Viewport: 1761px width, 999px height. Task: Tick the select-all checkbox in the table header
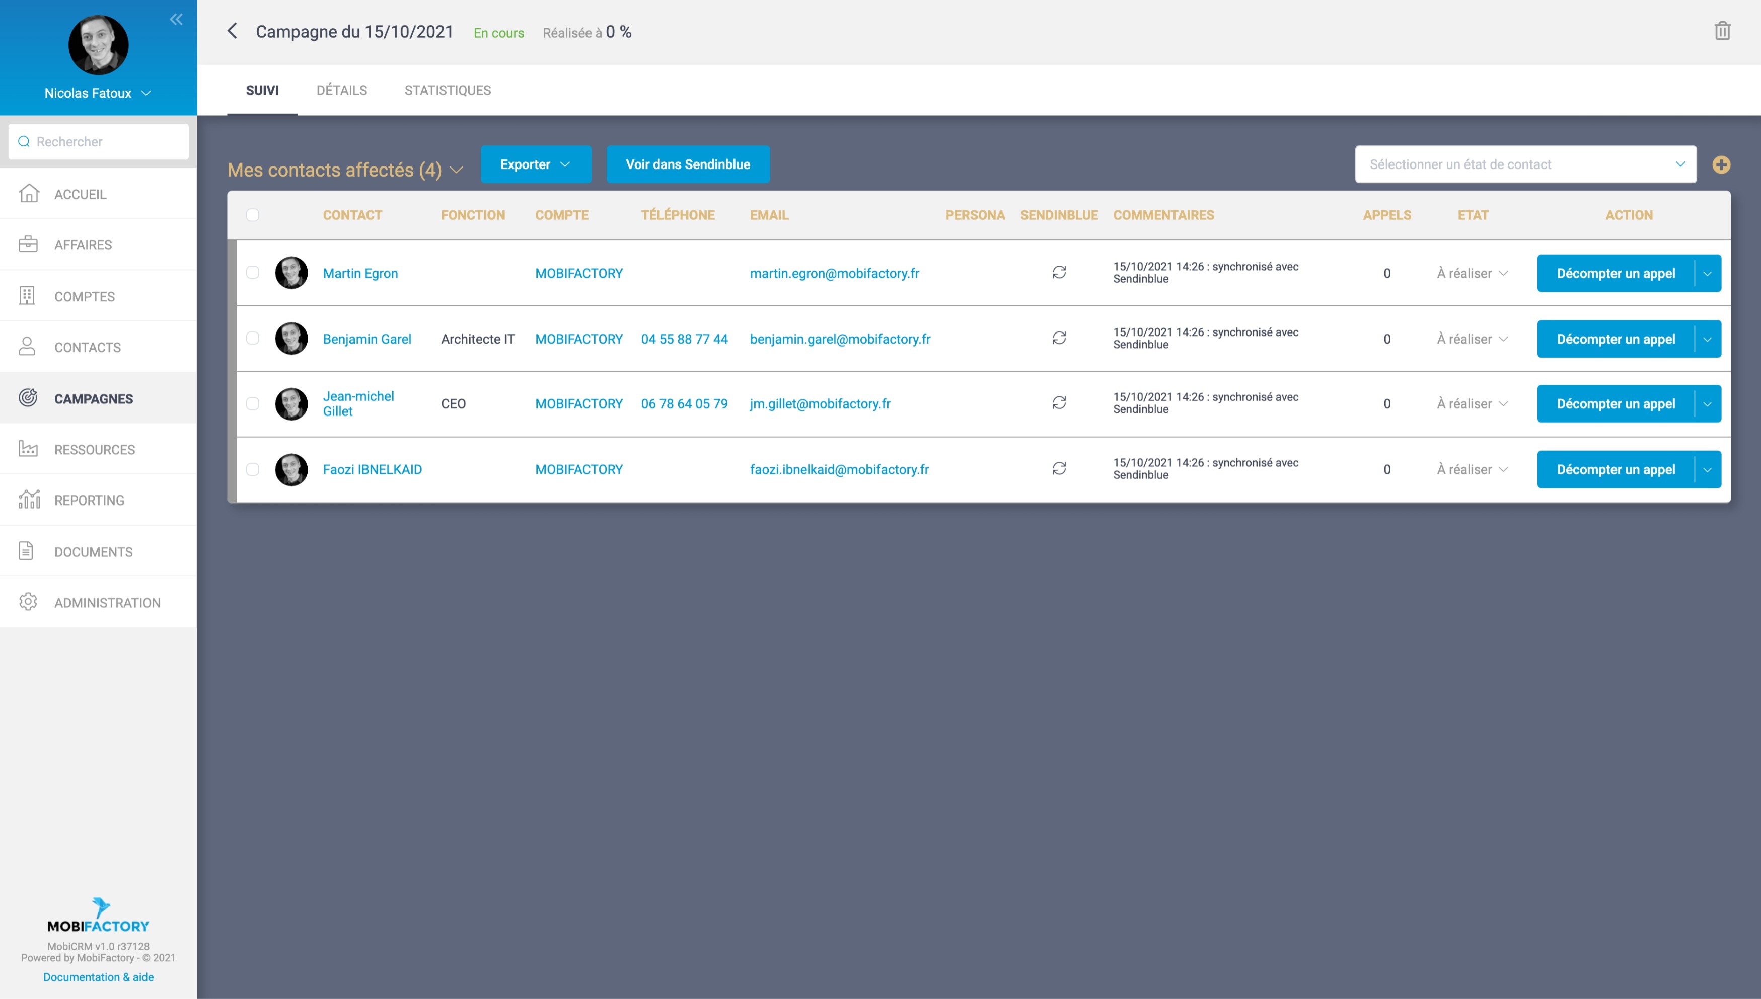(253, 215)
